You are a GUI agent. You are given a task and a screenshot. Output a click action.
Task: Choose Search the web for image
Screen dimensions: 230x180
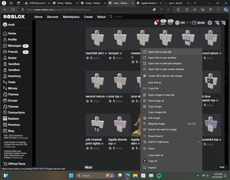171,129
